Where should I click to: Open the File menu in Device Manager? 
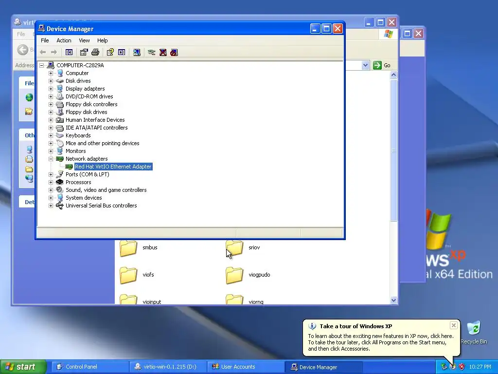tap(45, 40)
